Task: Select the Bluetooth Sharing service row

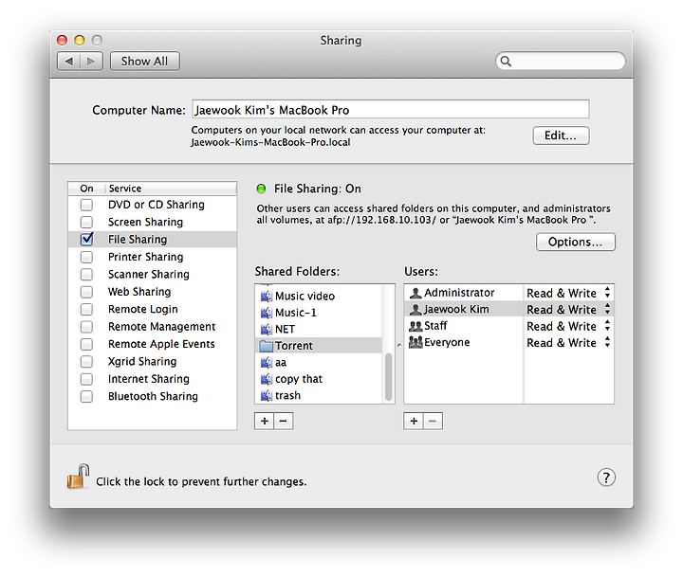Action: pos(153,396)
